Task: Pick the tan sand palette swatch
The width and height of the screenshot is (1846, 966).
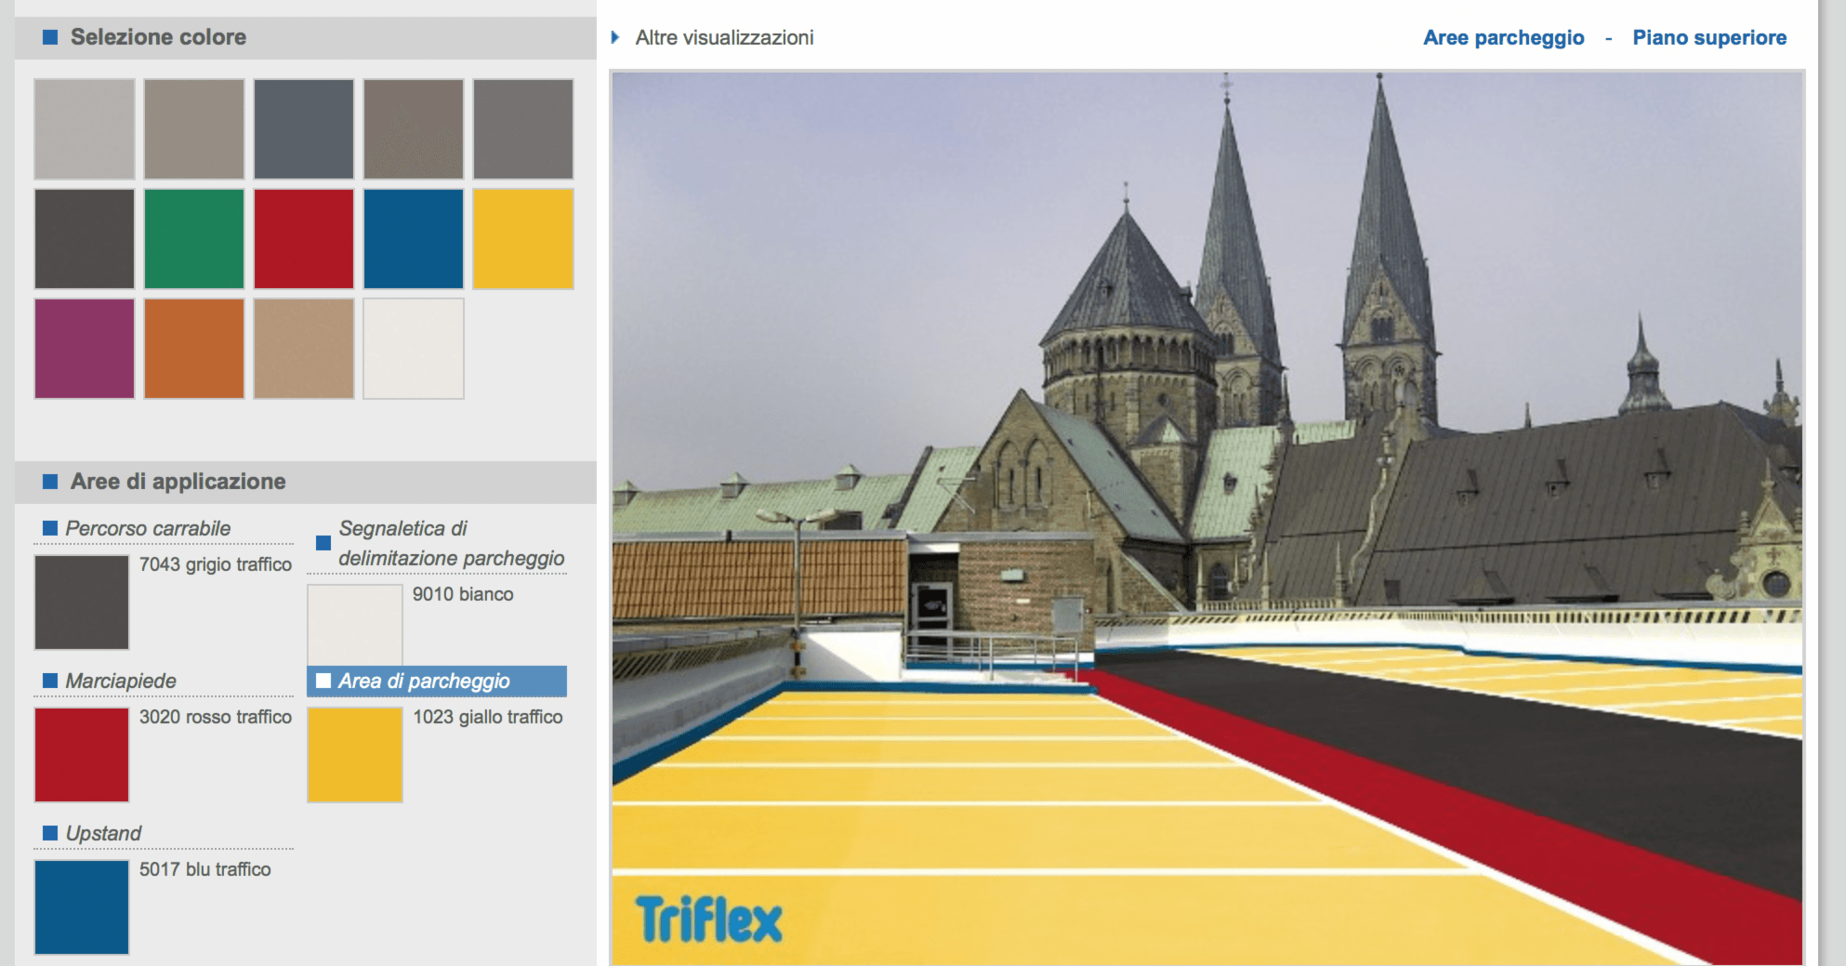Action: [304, 349]
